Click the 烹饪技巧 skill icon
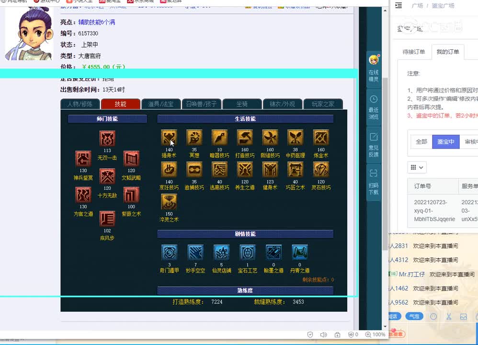Image resolution: width=478 pixels, height=345 pixels. coord(169,169)
